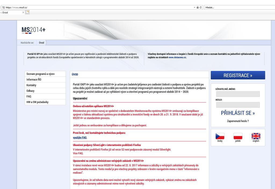The height and width of the screenshot is (189, 275).
Task: Click heading Omluva uživatelům aplikace MS2014+
Action: [x=93, y=106]
